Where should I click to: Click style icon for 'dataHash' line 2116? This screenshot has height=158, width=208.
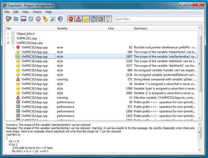18,61
